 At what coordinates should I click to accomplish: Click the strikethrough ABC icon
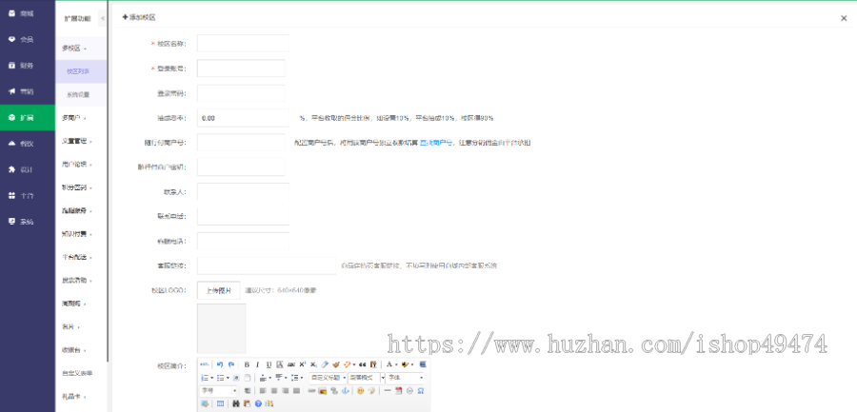(291, 364)
